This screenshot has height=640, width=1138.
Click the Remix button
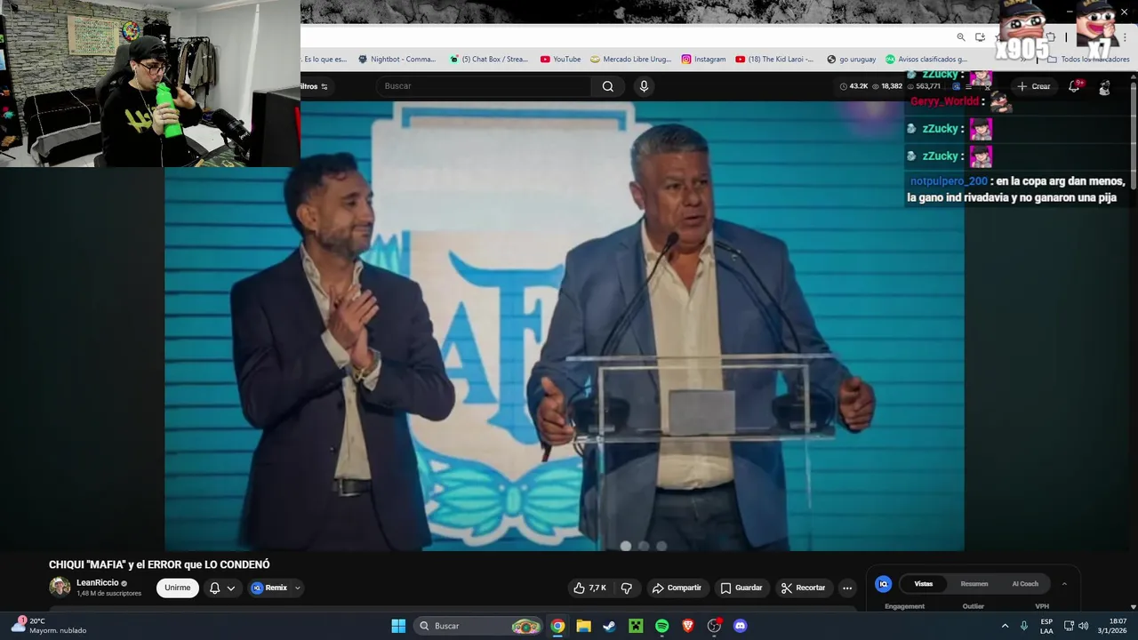click(269, 588)
